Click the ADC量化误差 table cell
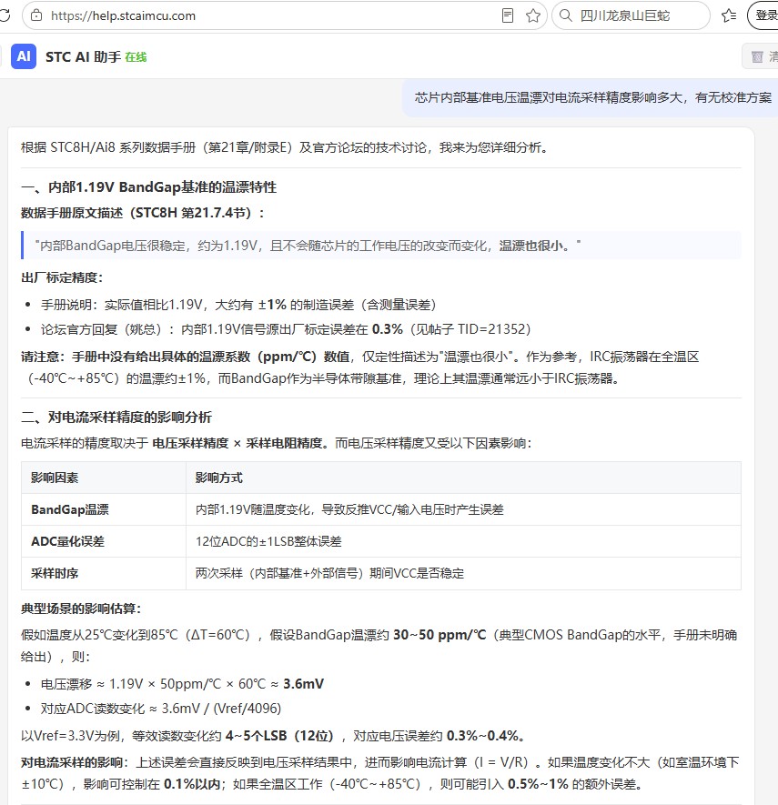 103,541
